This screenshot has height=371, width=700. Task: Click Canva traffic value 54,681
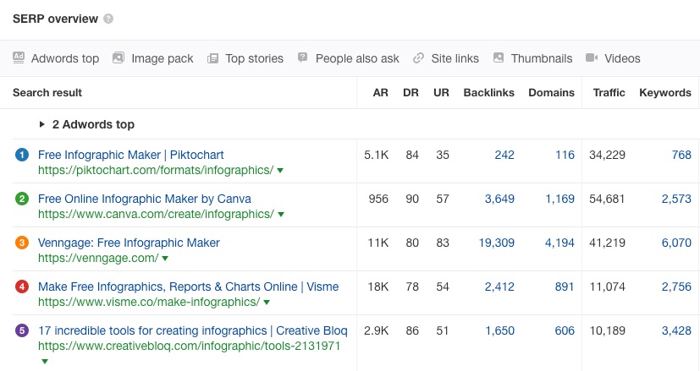click(x=607, y=199)
